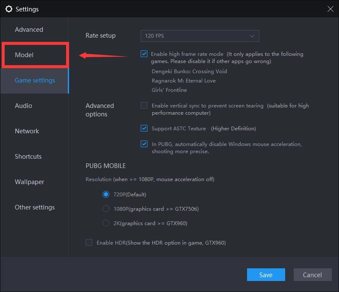Switch to the Model tab
Image resolution: width=339 pixels, height=292 pixels.
coord(24,55)
